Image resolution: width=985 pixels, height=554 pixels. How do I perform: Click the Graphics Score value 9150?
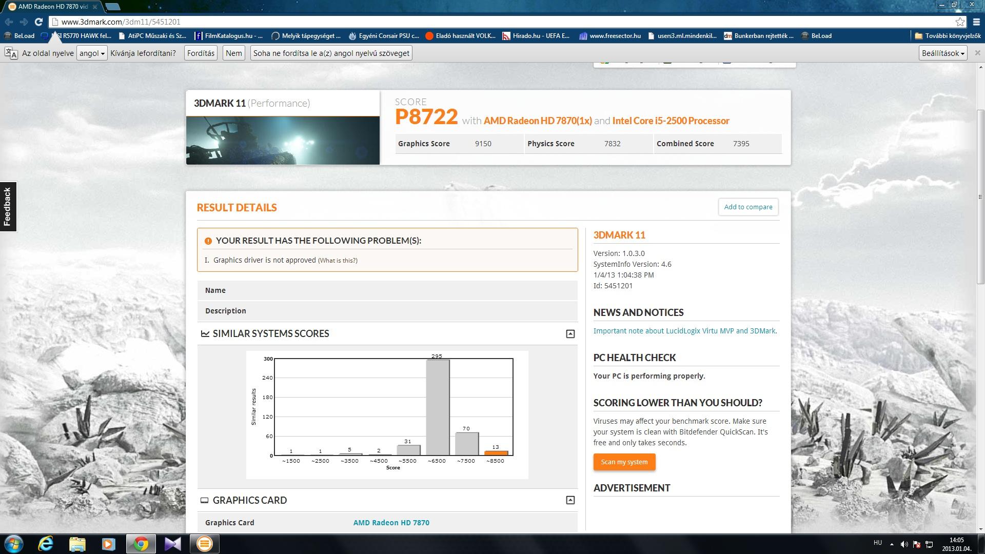[x=483, y=144]
